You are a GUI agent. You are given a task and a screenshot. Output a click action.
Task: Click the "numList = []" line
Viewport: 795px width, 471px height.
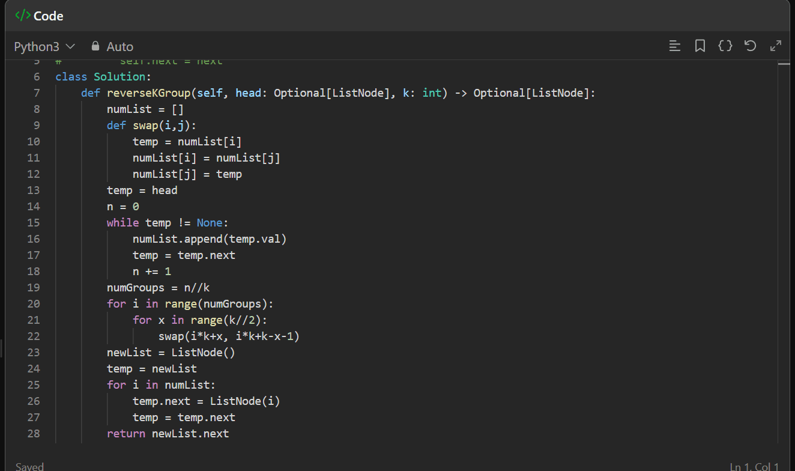tap(145, 109)
